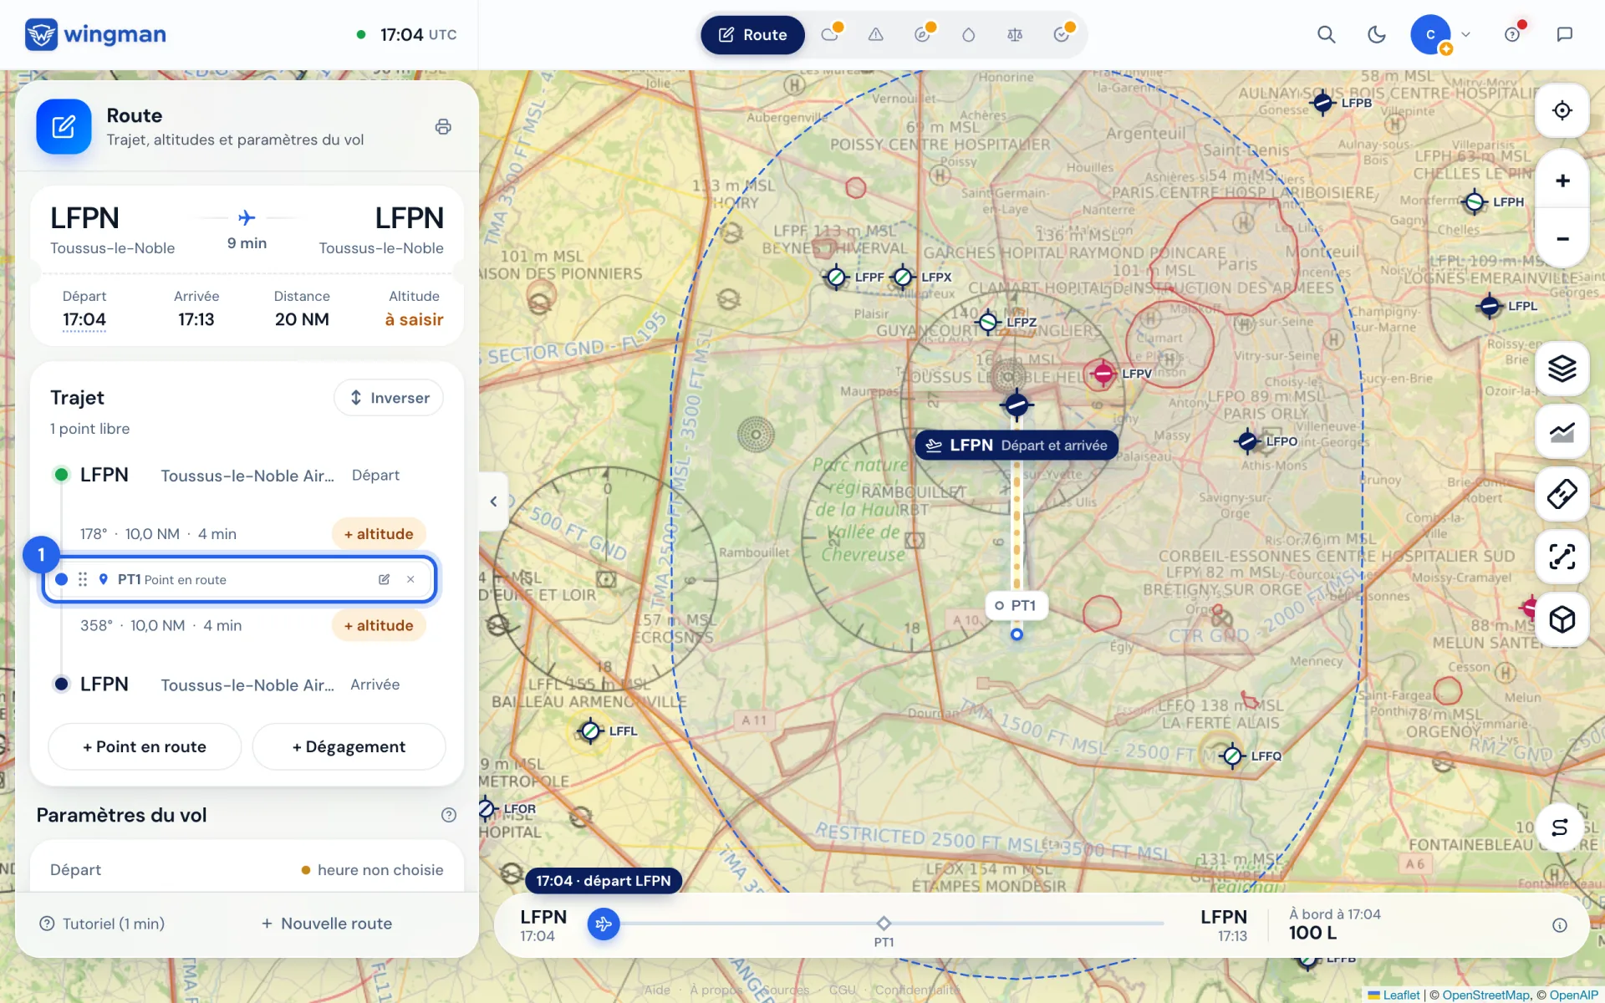Show the elevation profile chart
1605x1003 pixels.
[1562, 432]
